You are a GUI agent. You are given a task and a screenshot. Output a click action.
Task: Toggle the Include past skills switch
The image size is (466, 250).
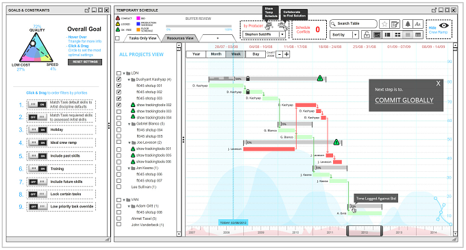(x=38, y=156)
